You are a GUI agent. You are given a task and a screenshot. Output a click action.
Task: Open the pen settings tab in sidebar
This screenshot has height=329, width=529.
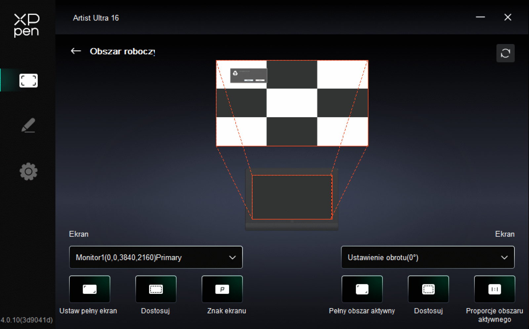(x=28, y=125)
